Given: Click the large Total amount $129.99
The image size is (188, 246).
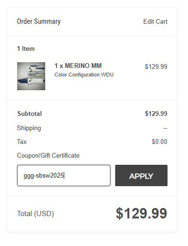Looking at the screenshot, I should (141, 214).
